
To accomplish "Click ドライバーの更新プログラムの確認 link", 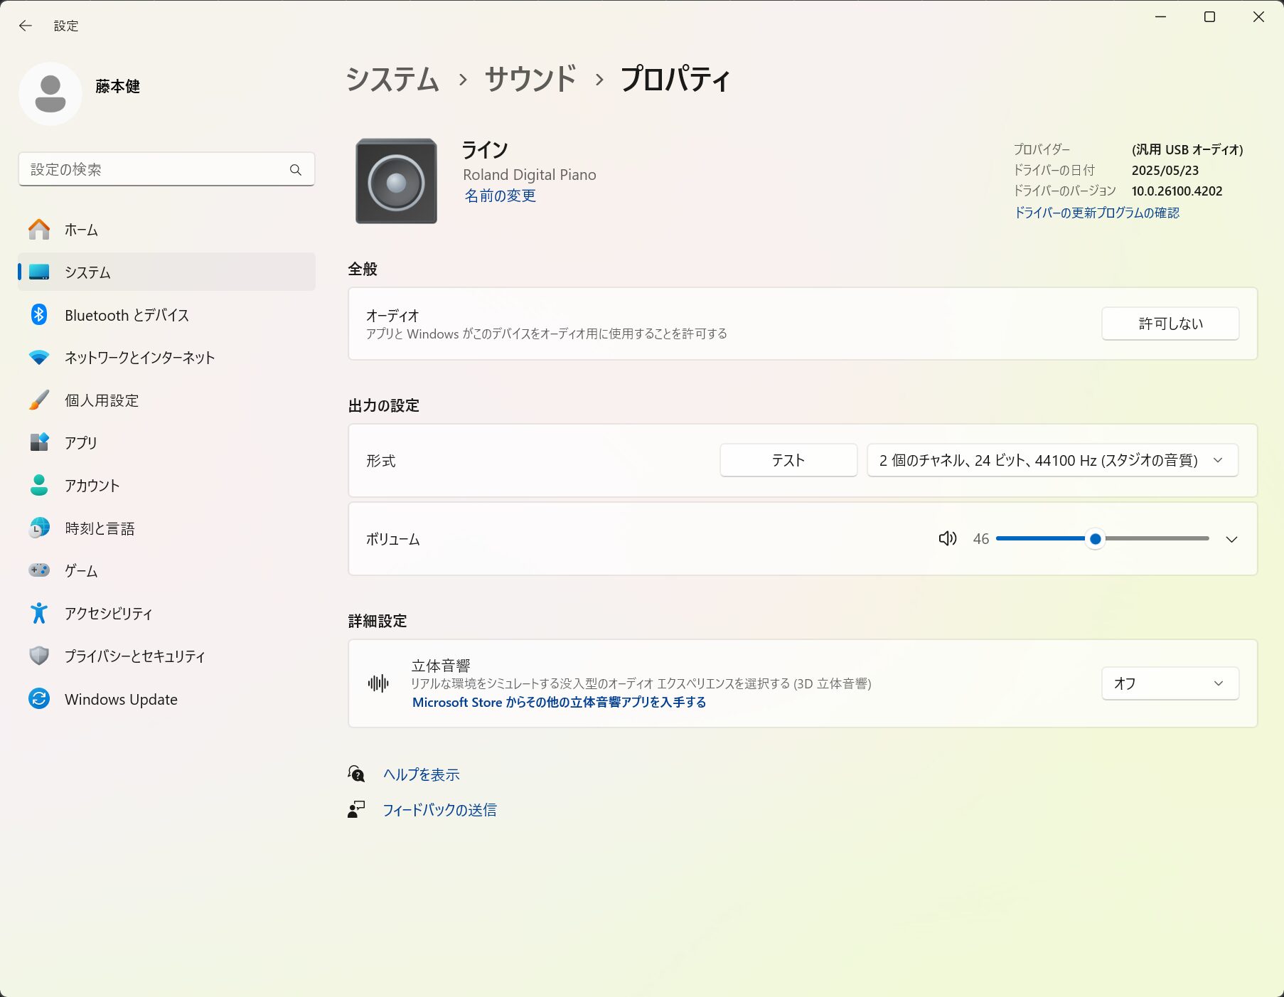I will click(1096, 213).
